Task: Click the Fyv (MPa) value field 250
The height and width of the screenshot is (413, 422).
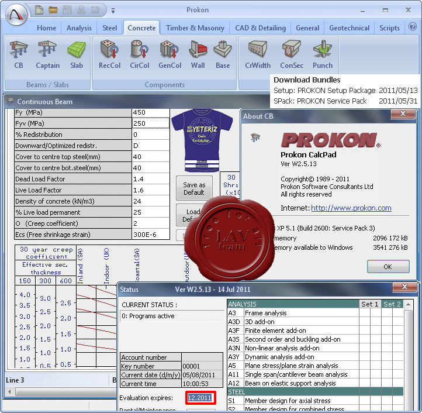Action: point(151,123)
